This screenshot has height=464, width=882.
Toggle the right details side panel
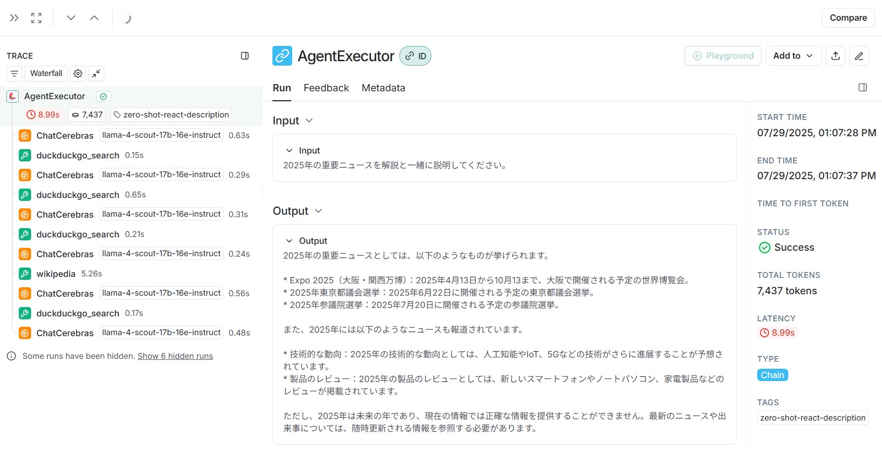tap(863, 87)
